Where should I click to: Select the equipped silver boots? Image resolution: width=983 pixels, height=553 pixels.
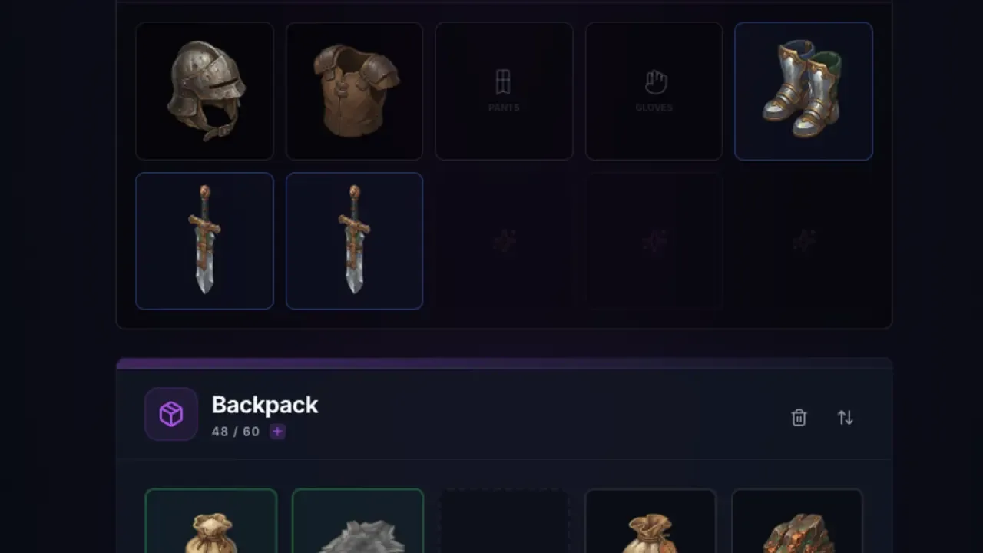pos(803,91)
